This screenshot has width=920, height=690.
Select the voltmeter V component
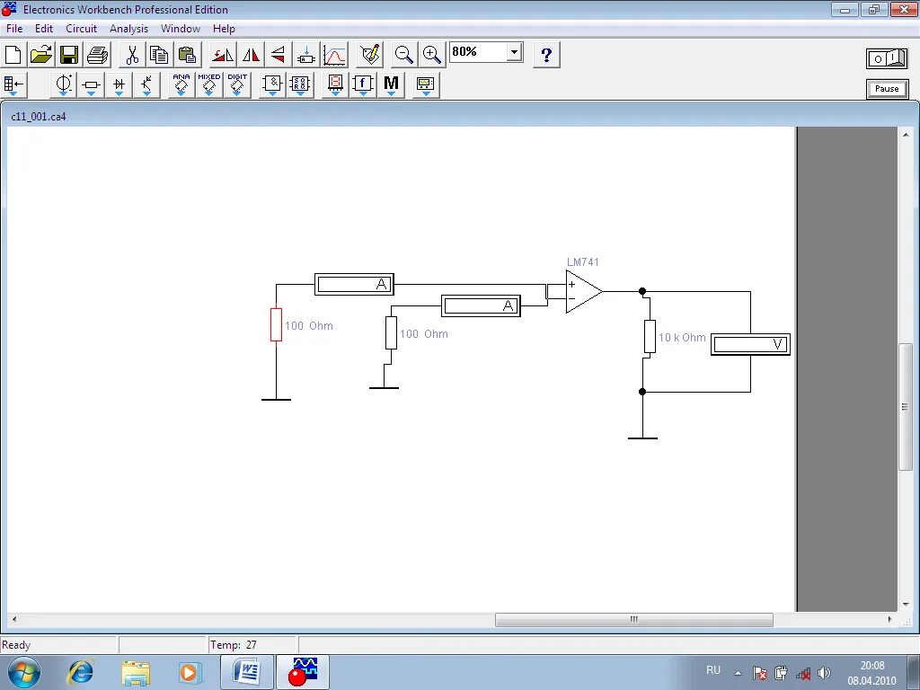pyautogui.click(x=750, y=344)
